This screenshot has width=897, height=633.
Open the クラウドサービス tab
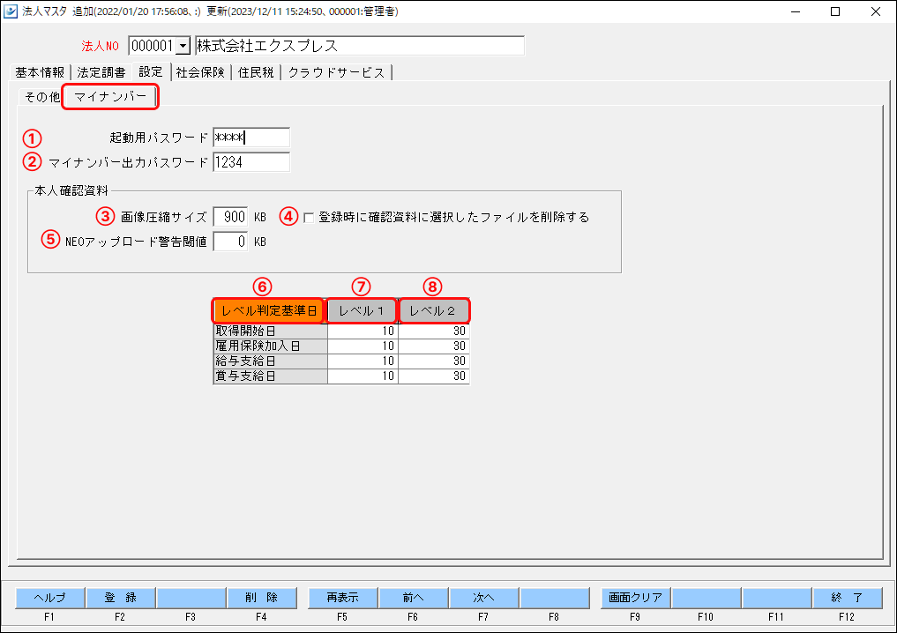point(336,72)
